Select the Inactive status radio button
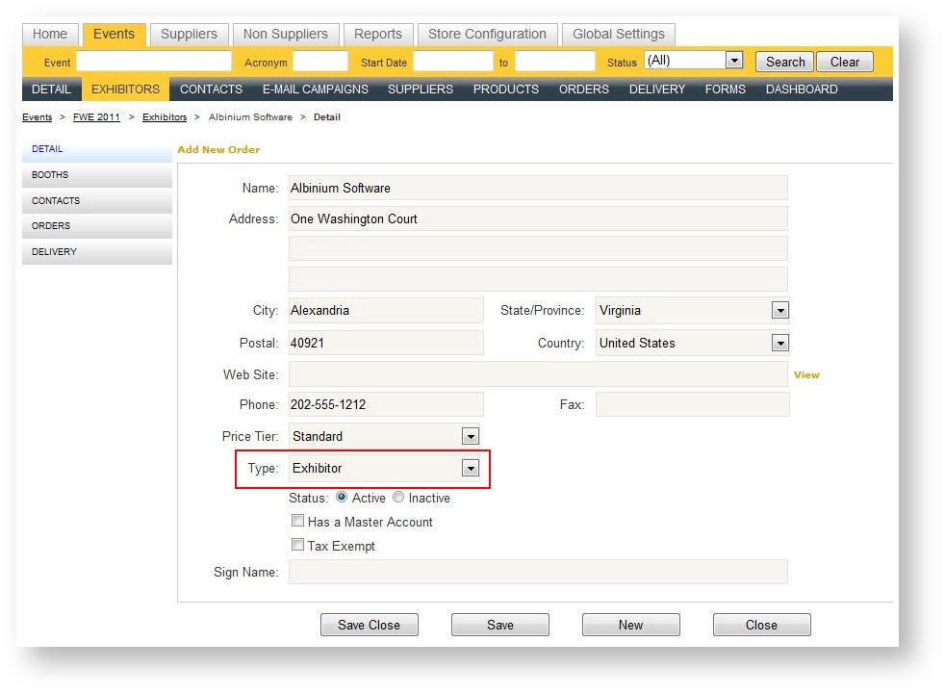This screenshot has width=945, height=693. (398, 498)
